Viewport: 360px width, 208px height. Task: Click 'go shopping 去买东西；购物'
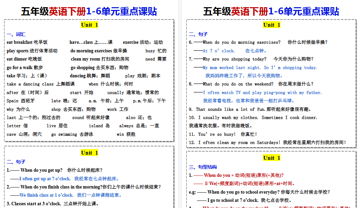(x=99, y=68)
